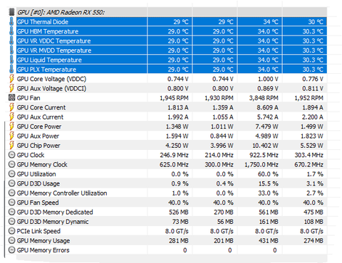This screenshot has height=263, width=342.
Task: Click the round icon for GPU Memory Errors
Action: [11, 249]
